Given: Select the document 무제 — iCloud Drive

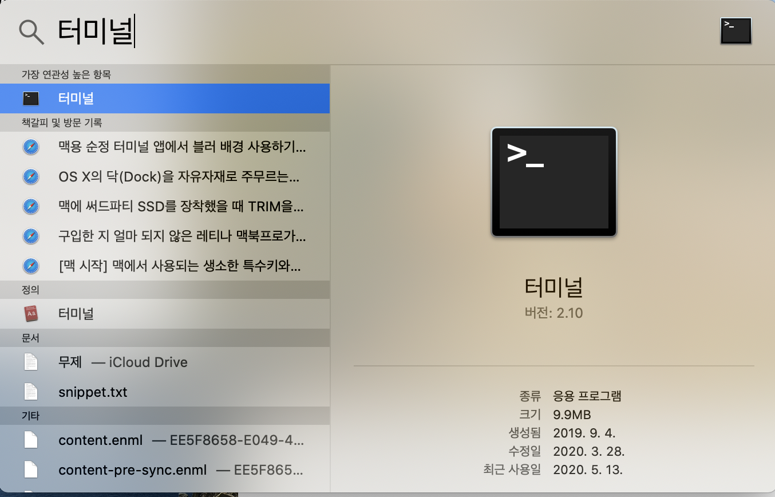Looking at the screenshot, I should click(x=165, y=362).
